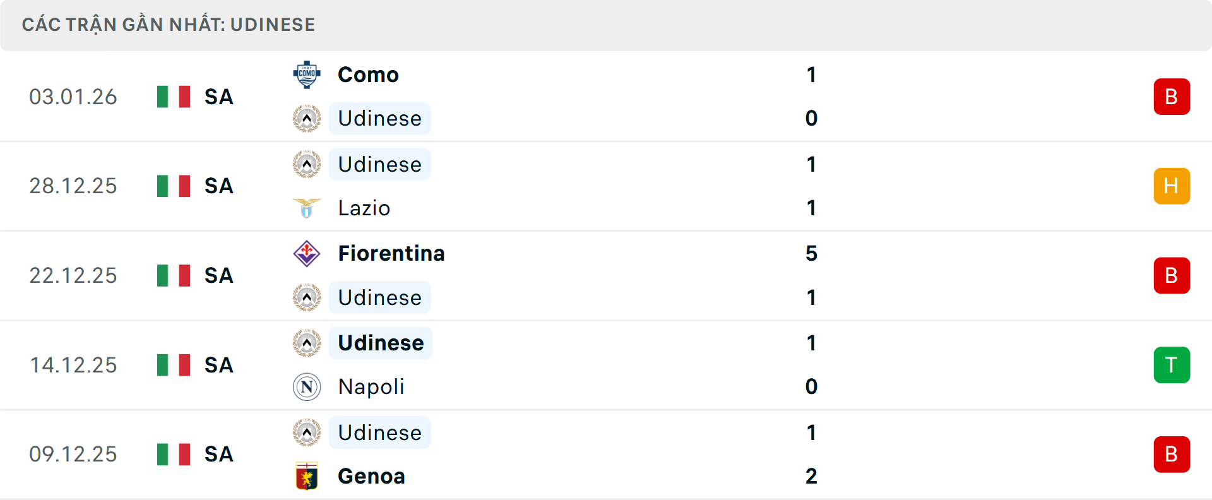The image size is (1212, 500).
Task: Click the Como club crest icon
Action: 307,74
